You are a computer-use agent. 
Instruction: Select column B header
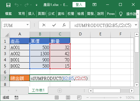pyautogui.click(x=40, y=34)
